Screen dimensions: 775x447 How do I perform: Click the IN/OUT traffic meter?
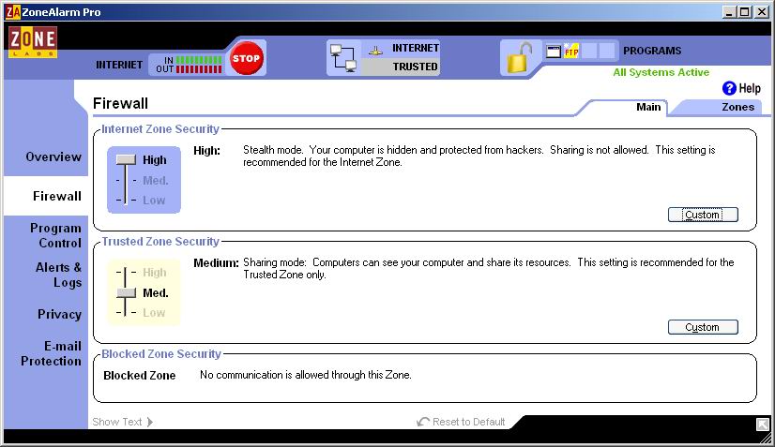point(189,65)
